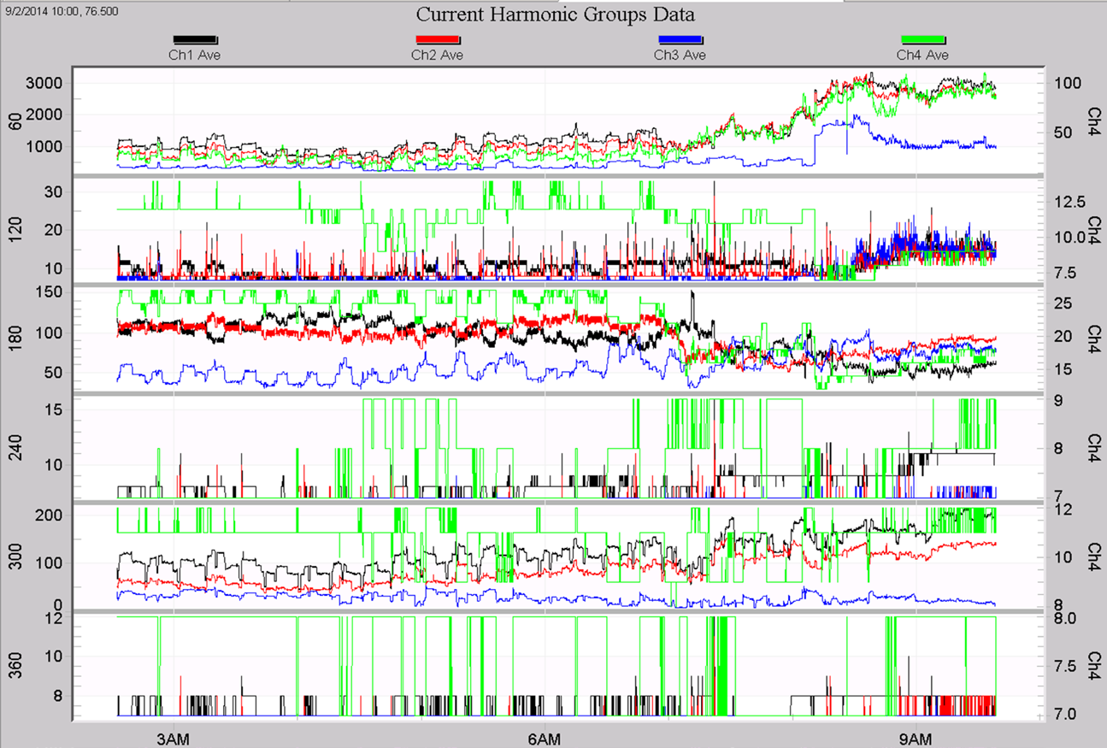
Task: Click the black Ch1 Ave legend swatch
Action: point(196,40)
